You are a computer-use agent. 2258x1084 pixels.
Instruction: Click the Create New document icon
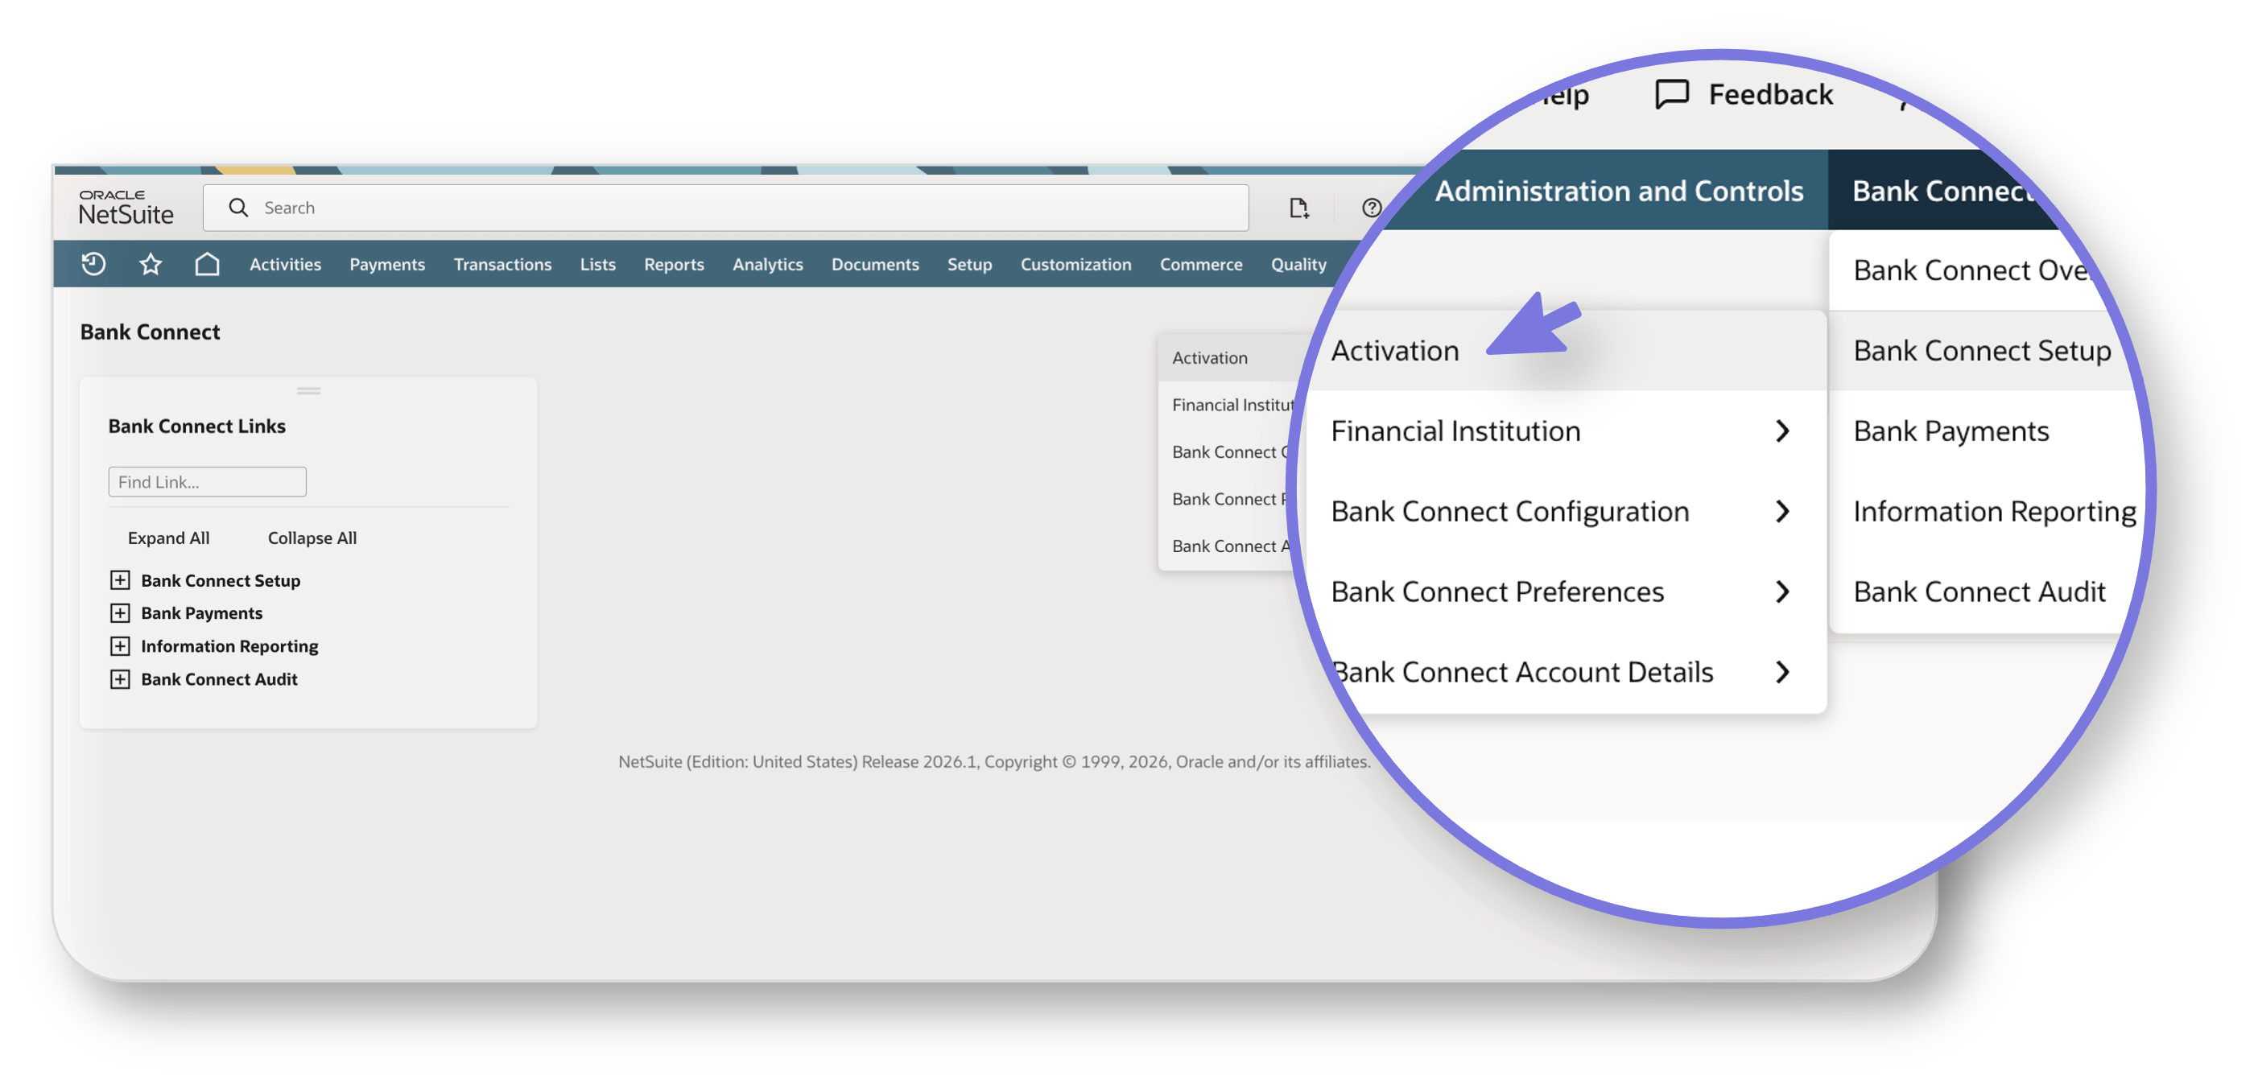point(1299,208)
